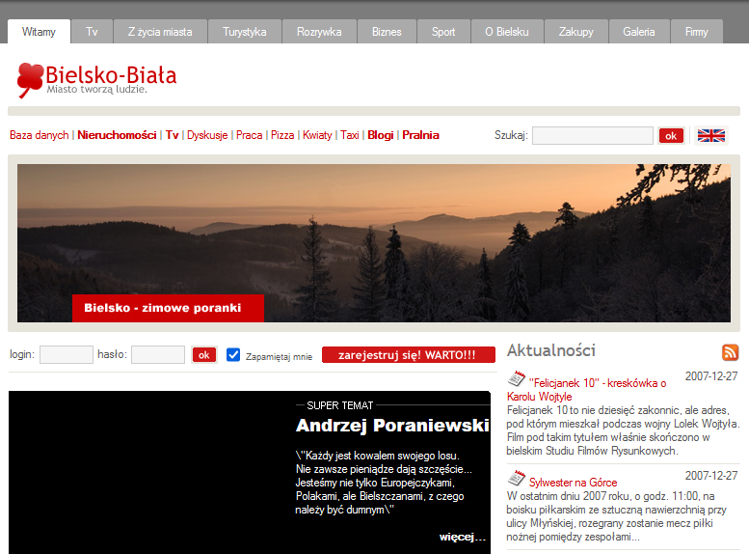This screenshot has width=749, height=554.
Task: Open the Blogi link
Action: [381, 135]
